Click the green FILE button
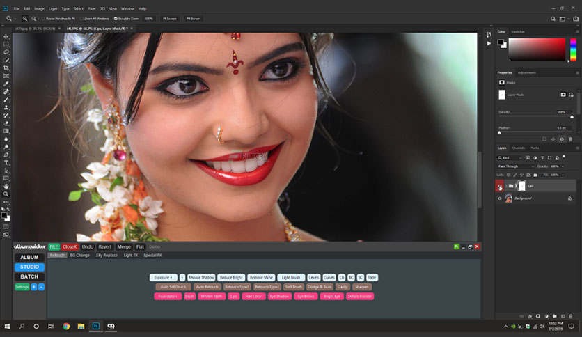 click(54, 246)
